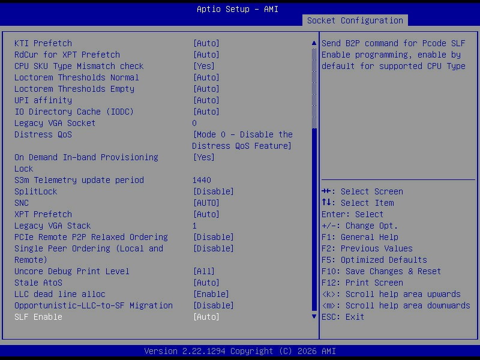Select S3m Telemetry update period label
480x360 pixels.
tap(79, 180)
